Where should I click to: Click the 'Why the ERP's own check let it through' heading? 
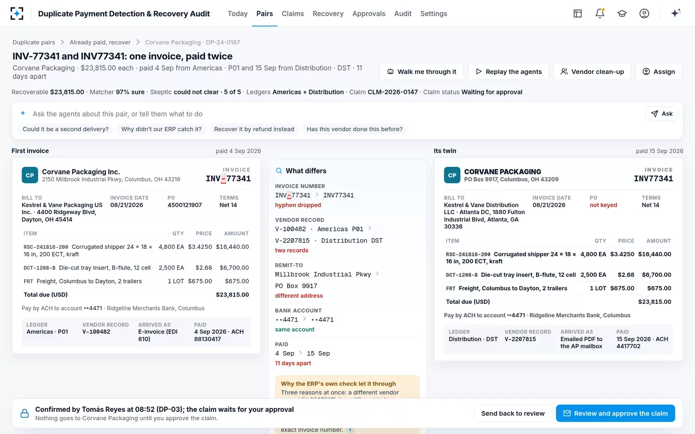pyautogui.click(x=338, y=384)
